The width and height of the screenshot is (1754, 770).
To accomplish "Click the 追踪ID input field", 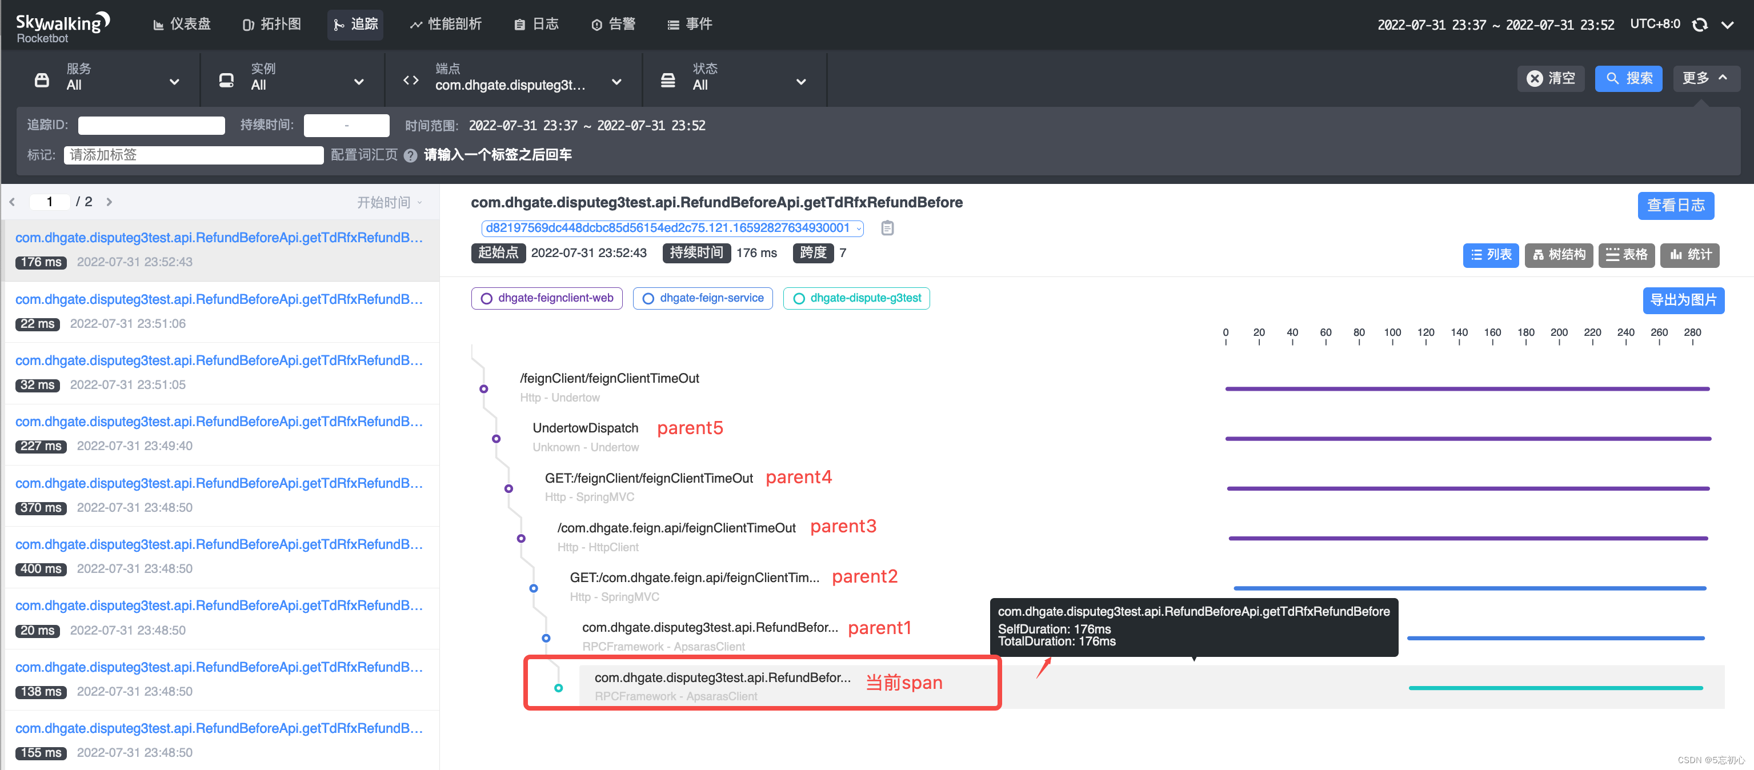I will pos(151,126).
